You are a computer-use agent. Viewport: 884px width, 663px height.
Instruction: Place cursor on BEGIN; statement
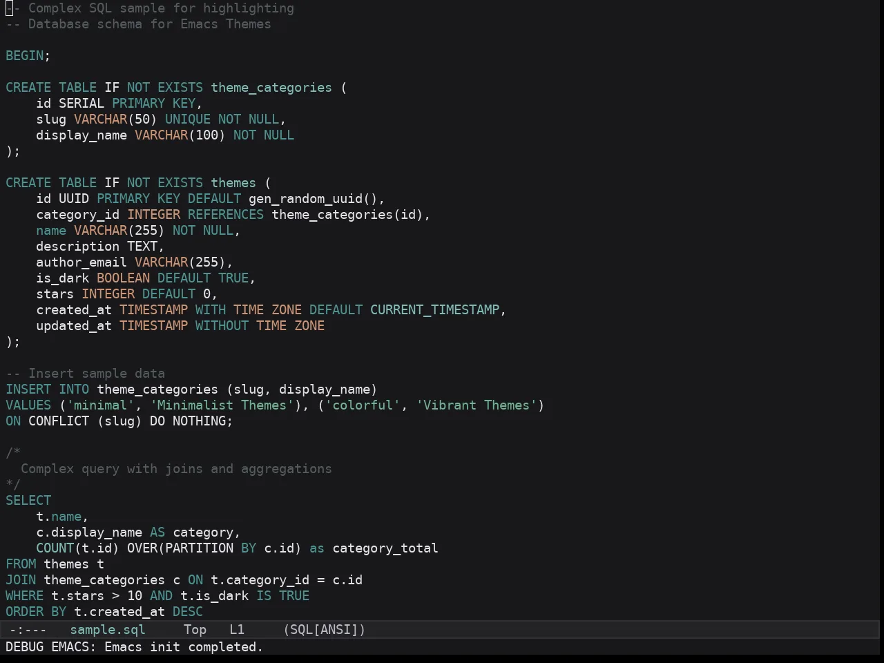pos(28,56)
